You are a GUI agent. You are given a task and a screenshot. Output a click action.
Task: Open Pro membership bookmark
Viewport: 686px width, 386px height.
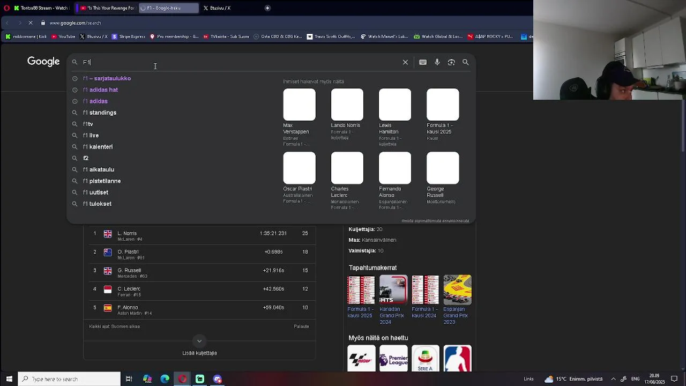(x=174, y=36)
